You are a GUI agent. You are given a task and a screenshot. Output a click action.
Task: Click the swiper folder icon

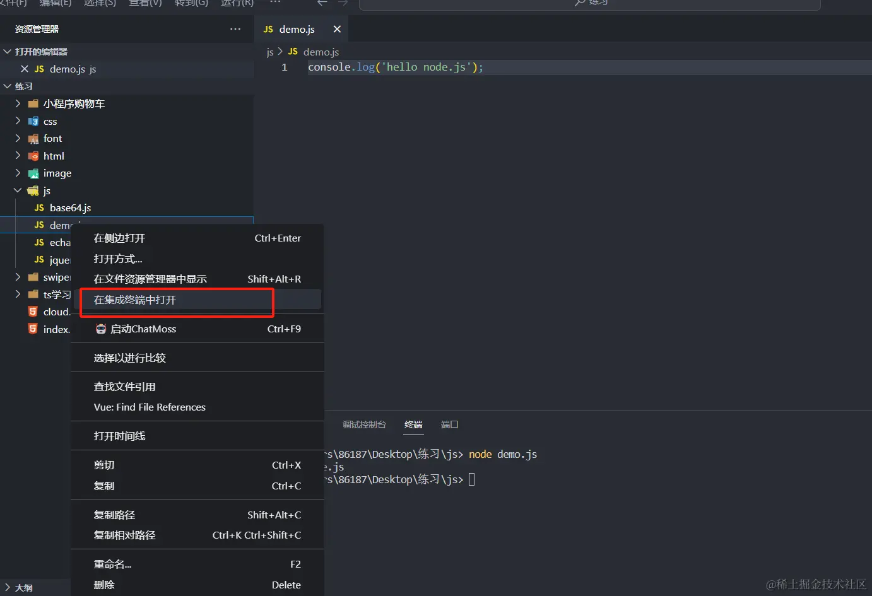(x=33, y=277)
